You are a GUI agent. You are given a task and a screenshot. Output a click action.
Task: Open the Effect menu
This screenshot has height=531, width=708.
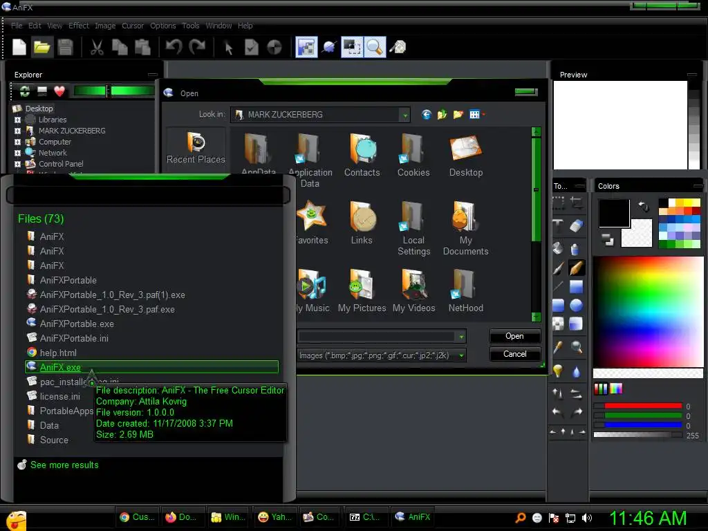(x=79, y=26)
